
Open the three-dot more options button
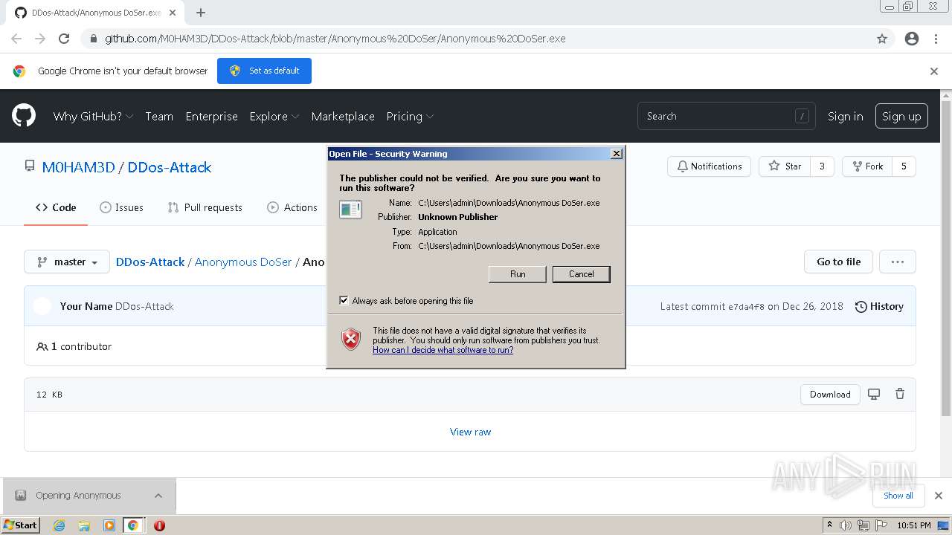[898, 262]
